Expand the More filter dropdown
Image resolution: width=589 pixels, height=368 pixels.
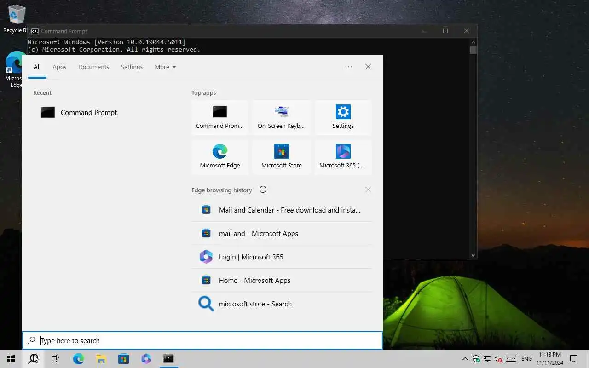165,67
